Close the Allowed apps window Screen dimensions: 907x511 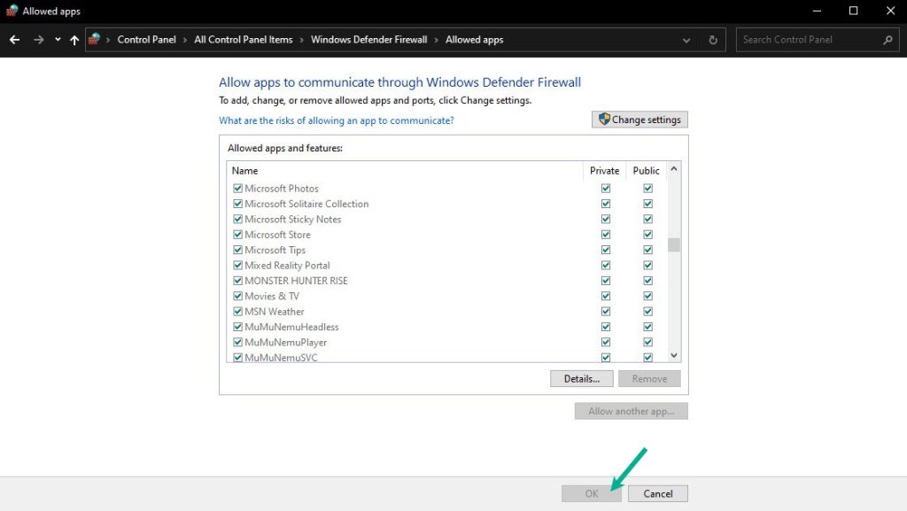(x=890, y=11)
